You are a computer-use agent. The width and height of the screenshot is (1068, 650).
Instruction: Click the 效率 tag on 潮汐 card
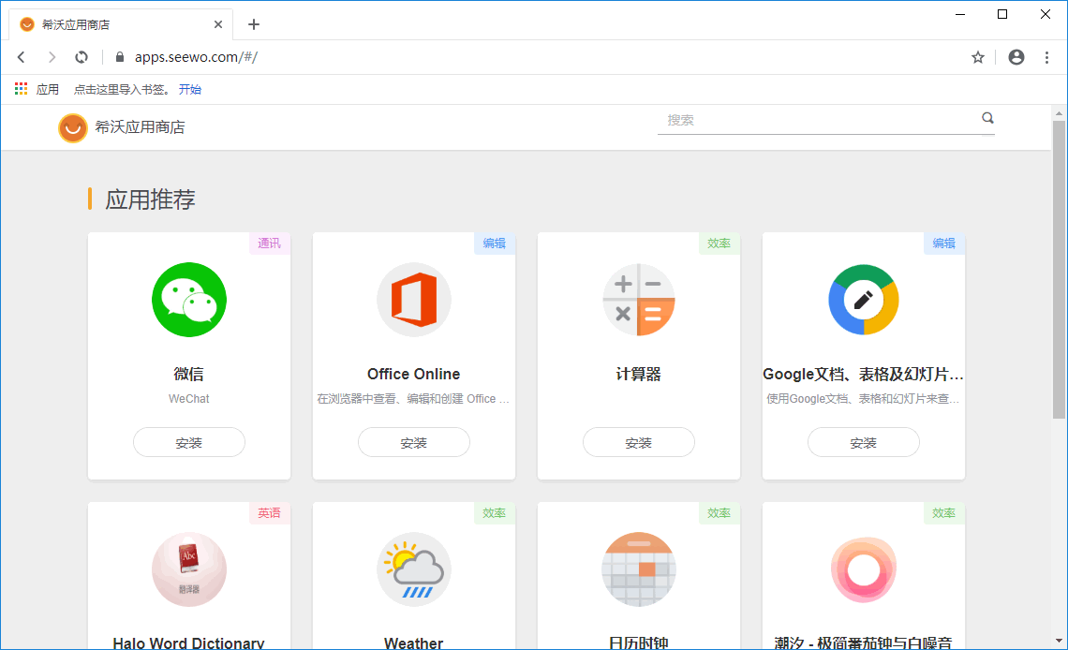point(943,512)
